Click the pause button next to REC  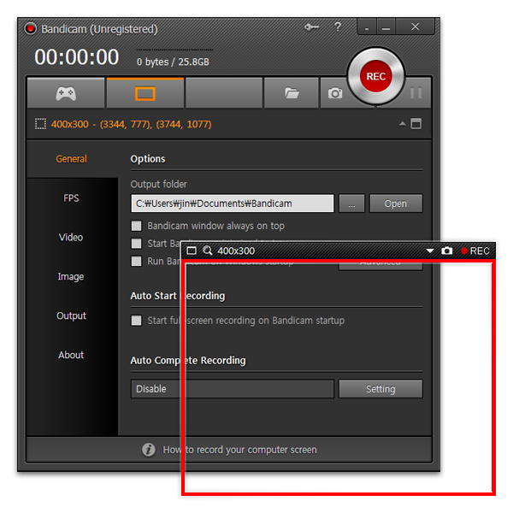[416, 93]
